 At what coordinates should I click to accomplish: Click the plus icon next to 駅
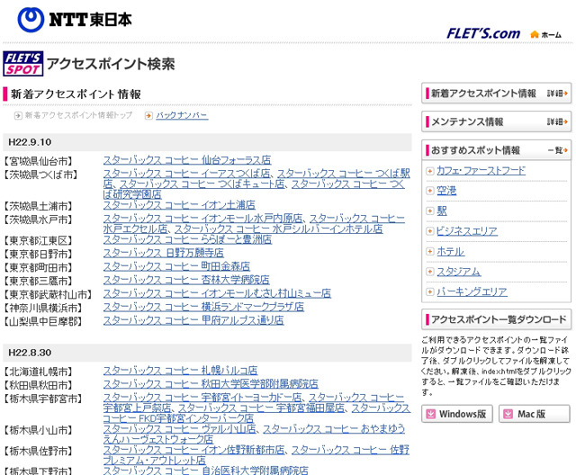coord(430,211)
